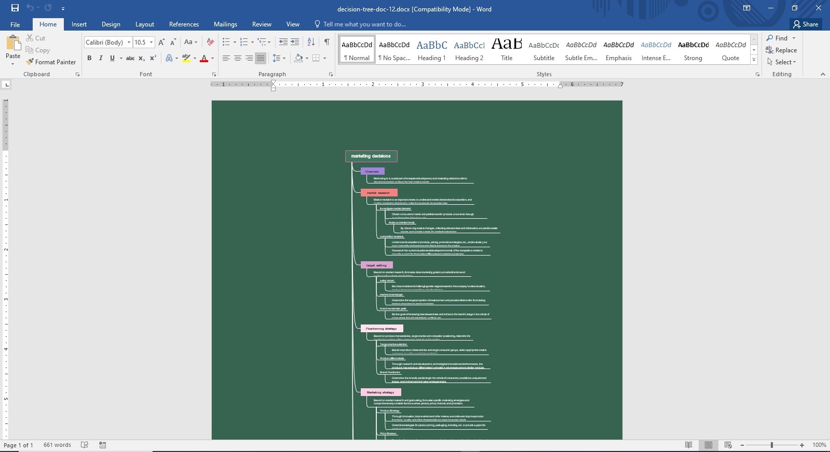Open line spacing options

279,58
